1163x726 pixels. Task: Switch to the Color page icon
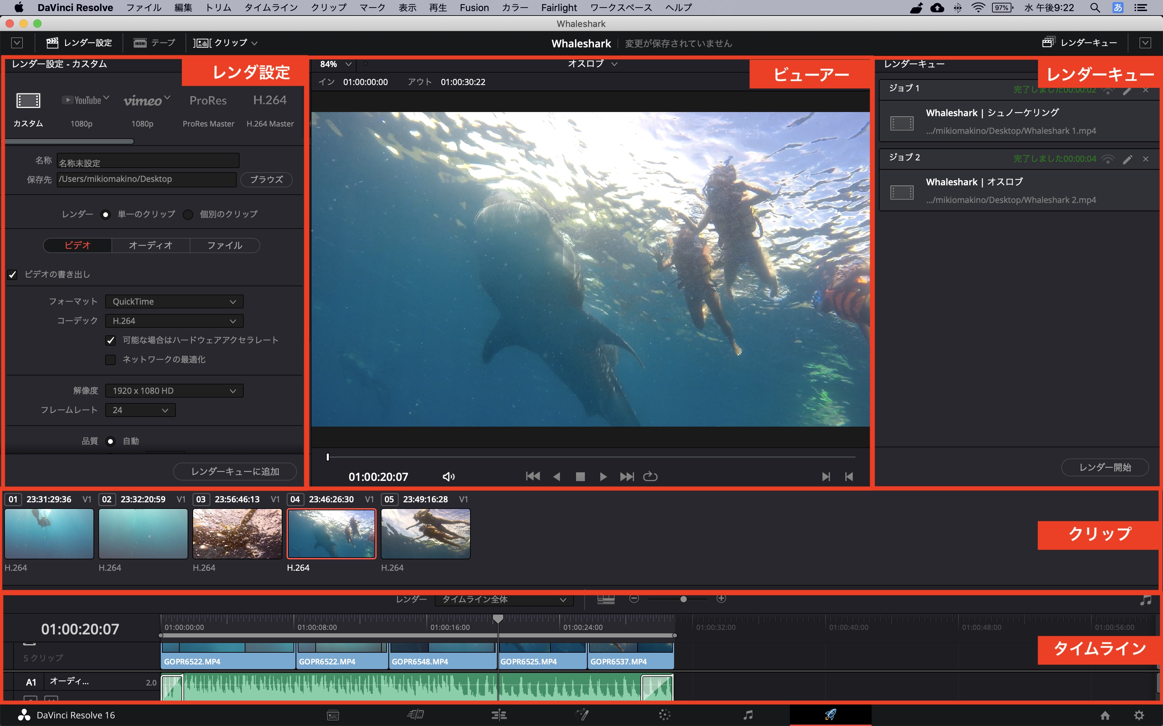pyautogui.click(x=665, y=715)
